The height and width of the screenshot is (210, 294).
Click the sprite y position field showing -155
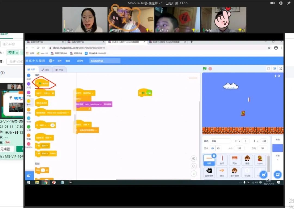(264, 141)
